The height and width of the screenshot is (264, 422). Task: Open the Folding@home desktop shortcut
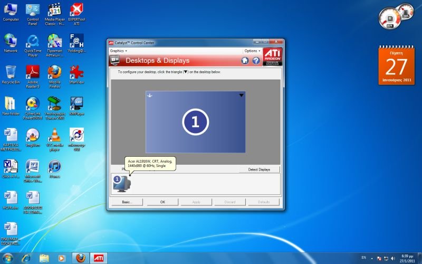point(76,43)
